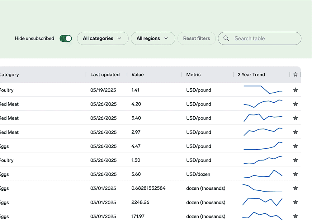Viewport: 312px width, 223px height.
Task: Click the USD/dozen metric cell
Action: pyautogui.click(x=198, y=174)
